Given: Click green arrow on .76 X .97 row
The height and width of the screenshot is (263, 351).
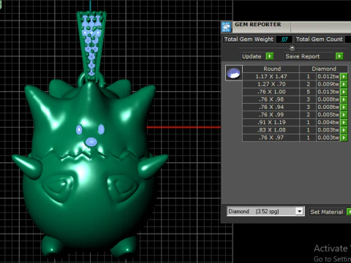Looking at the screenshot, I should [x=344, y=137].
